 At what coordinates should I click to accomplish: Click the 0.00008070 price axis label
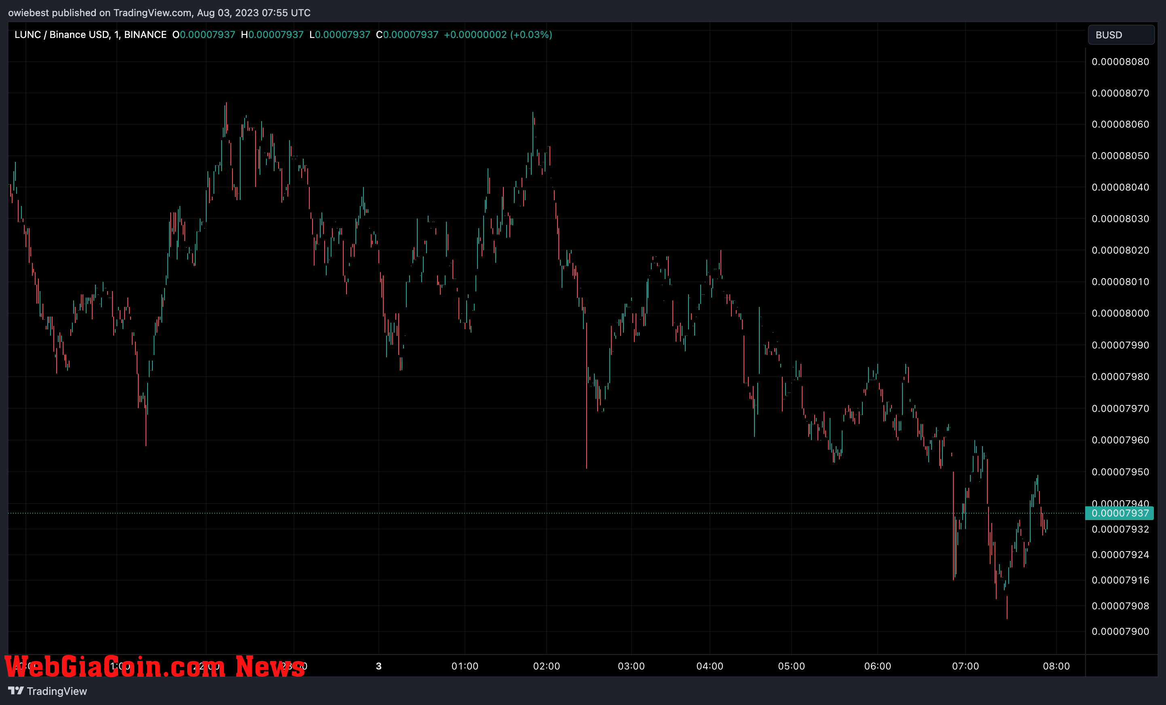pyautogui.click(x=1120, y=93)
